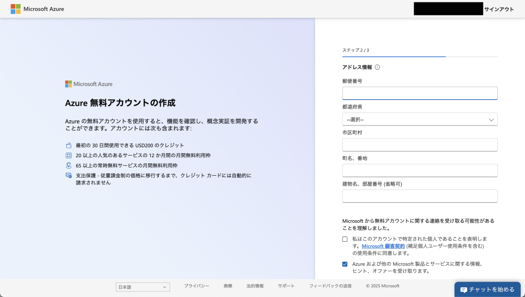
Task: Click the always-free services badge icon
Action: (69, 165)
